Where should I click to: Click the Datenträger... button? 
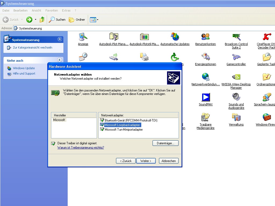point(165,143)
